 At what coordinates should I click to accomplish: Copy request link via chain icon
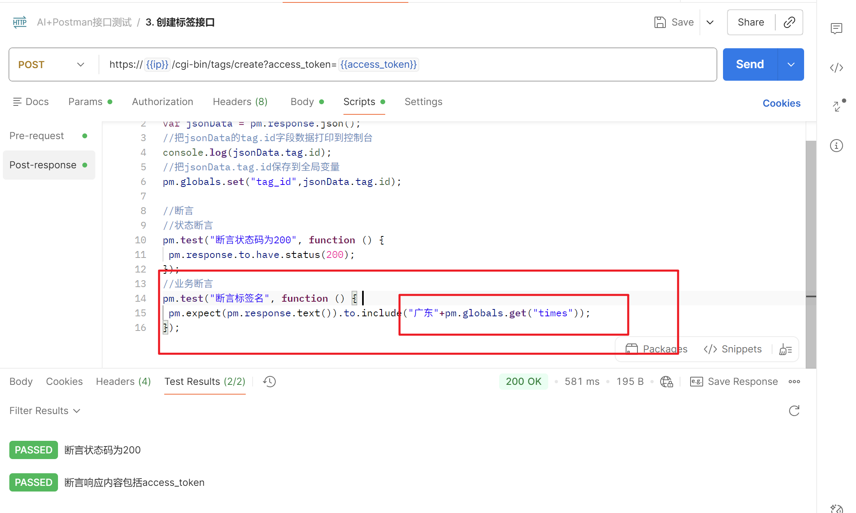789,22
